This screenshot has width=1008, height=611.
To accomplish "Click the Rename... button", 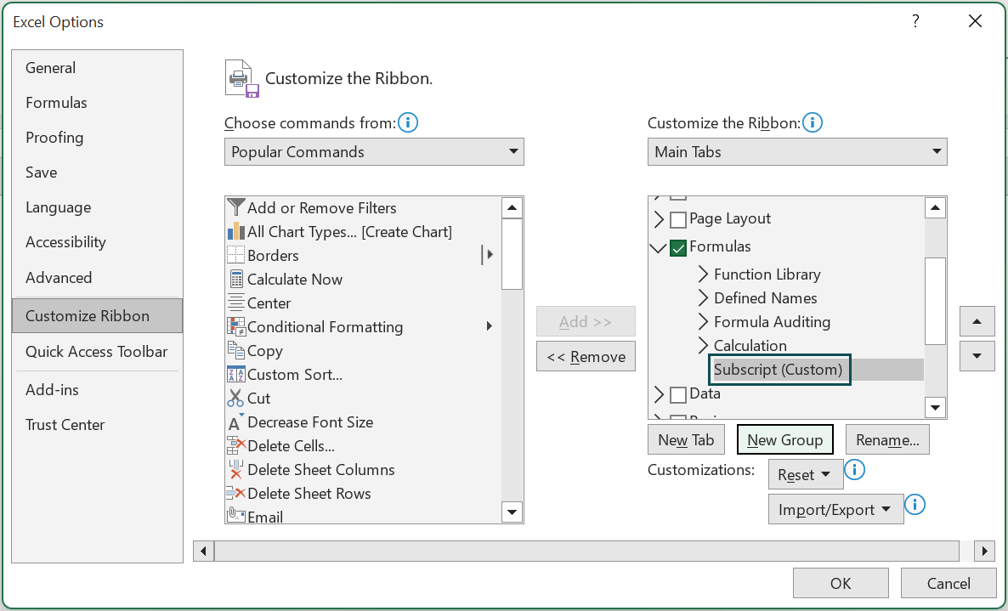I will tap(887, 439).
